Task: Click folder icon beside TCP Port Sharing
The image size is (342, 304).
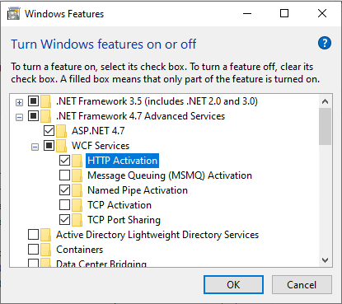Action: [x=77, y=220]
